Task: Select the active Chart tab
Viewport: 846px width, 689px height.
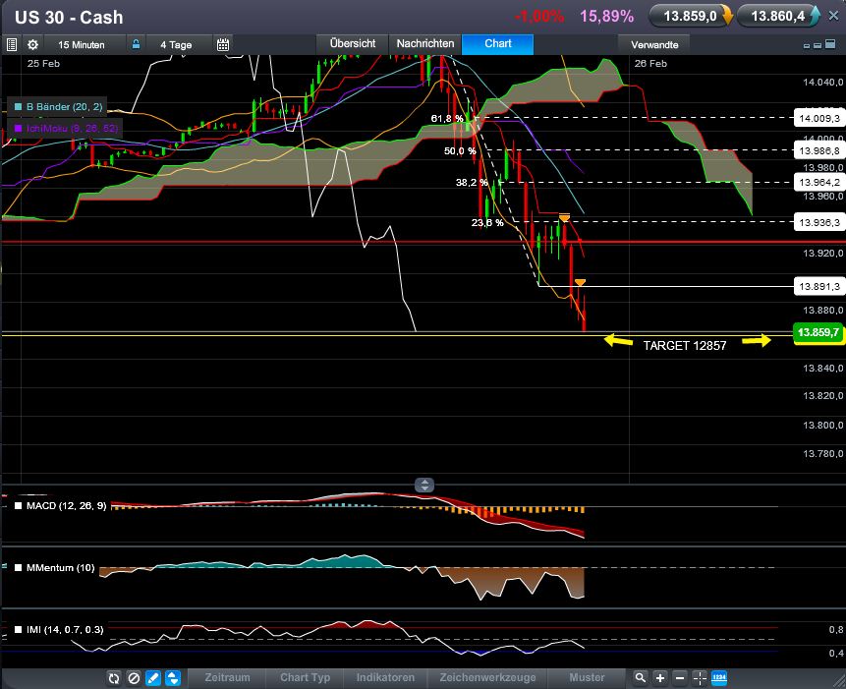Action: [x=497, y=43]
